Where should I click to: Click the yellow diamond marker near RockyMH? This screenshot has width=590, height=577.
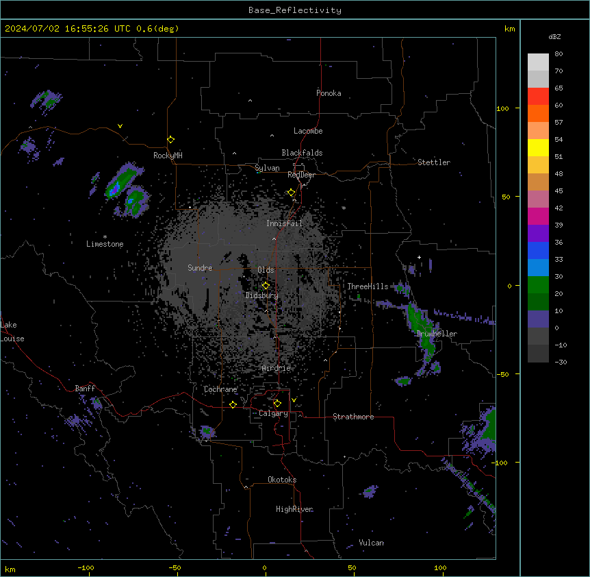coord(170,139)
